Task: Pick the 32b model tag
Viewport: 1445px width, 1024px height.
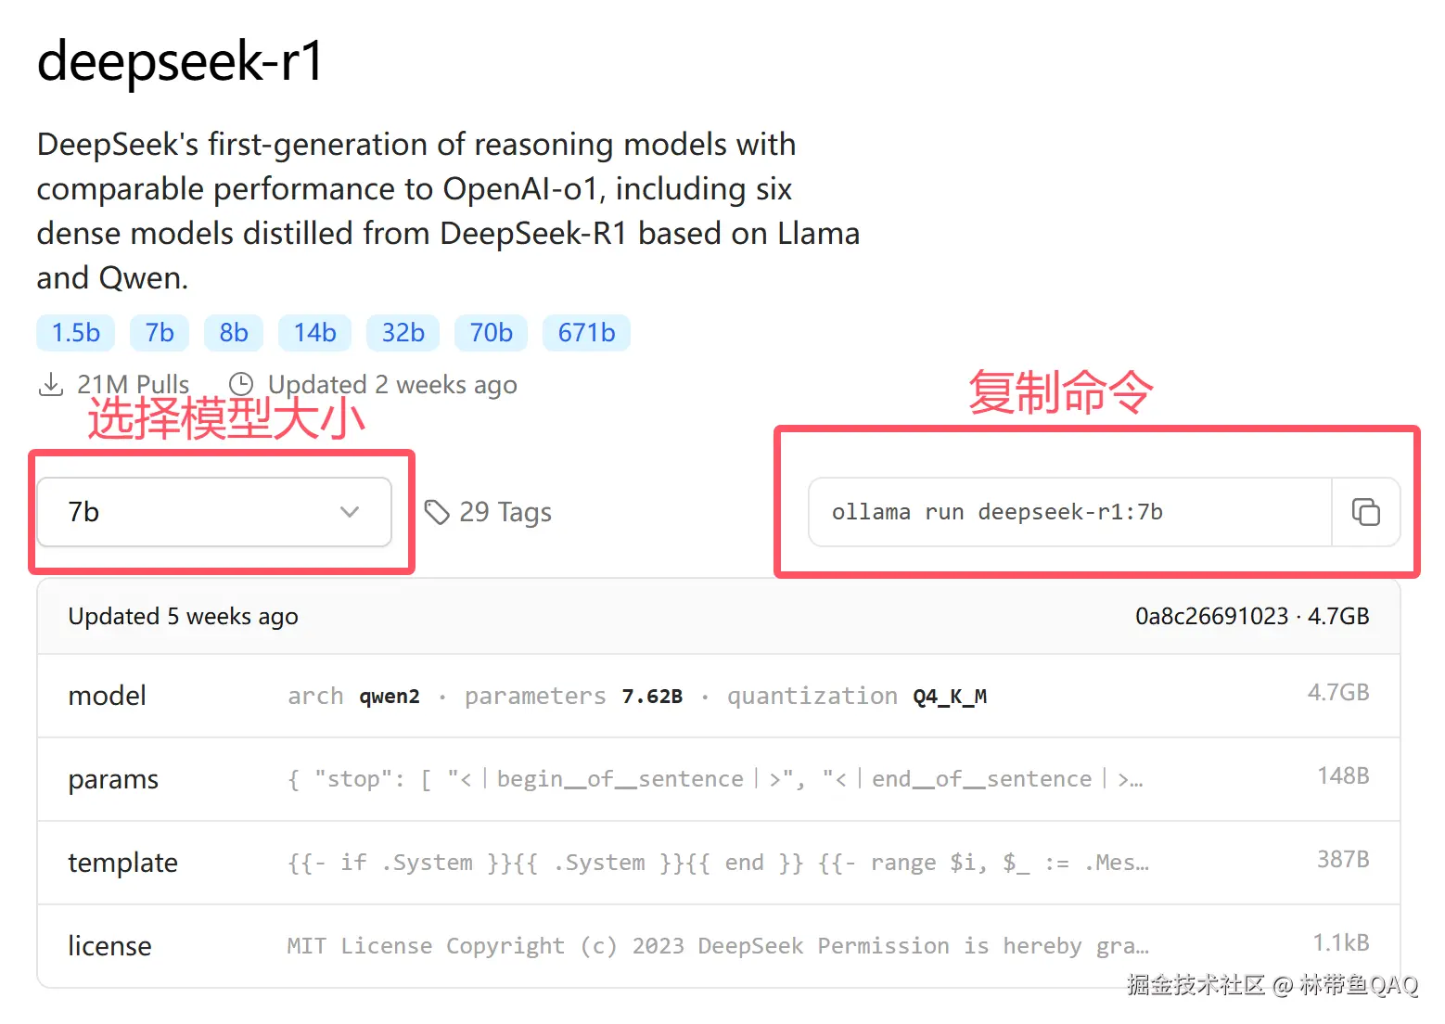Action: pyautogui.click(x=403, y=333)
